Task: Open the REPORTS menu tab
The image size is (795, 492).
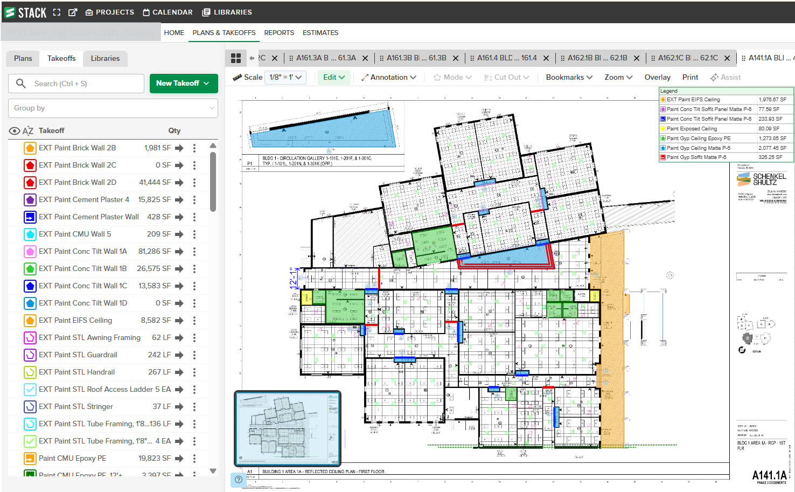Action: (x=279, y=33)
